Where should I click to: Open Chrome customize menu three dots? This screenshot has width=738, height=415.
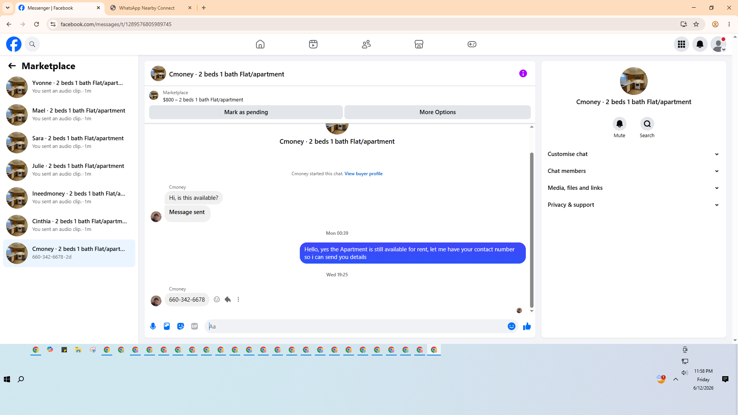coord(729,24)
